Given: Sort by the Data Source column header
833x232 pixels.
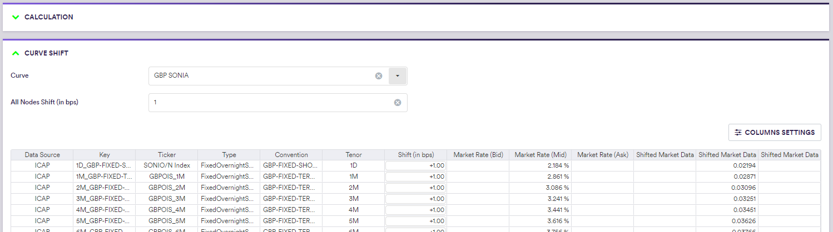Looking at the screenshot, I should click(x=42, y=155).
